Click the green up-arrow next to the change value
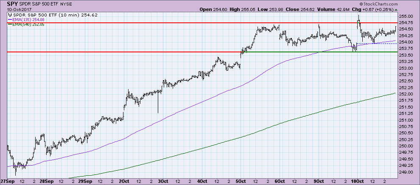The width and height of the screenshot is (420, 185). click(x=395, y=10)
